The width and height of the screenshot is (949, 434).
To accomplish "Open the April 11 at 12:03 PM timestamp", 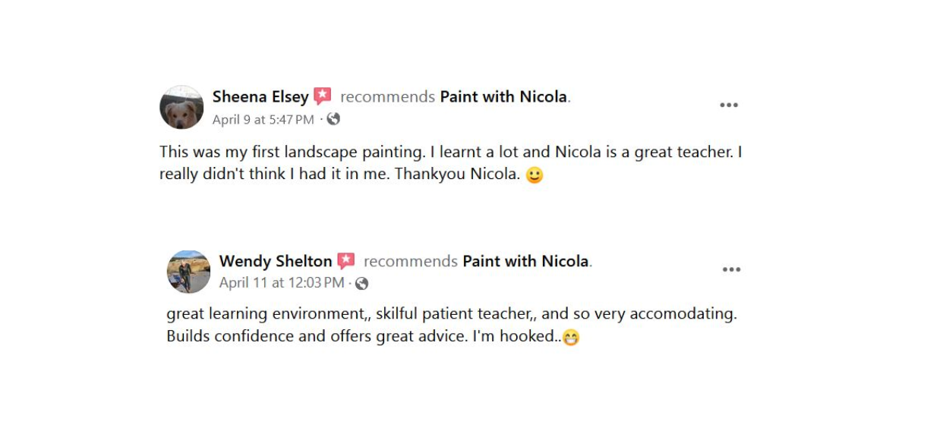I will point(281,283).
